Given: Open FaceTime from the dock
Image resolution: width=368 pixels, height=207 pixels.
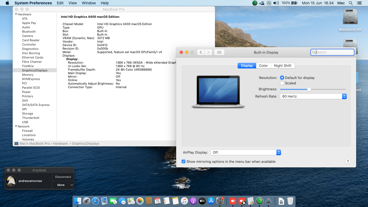Looking at the screenshot, I should (x=113, y=201).
